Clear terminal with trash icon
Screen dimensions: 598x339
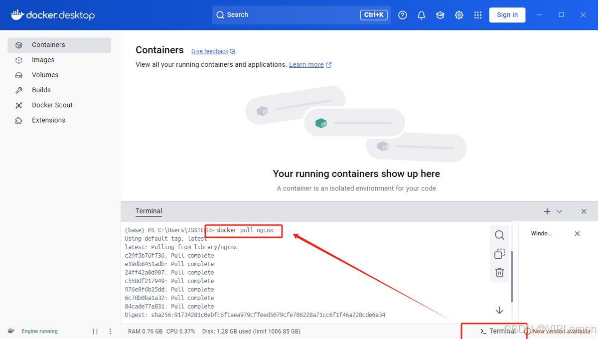click(500, 273)
